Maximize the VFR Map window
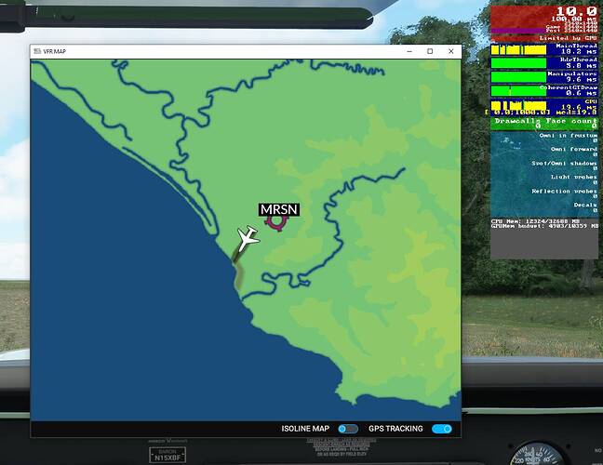This screenshot has width=603, height=465. pyautogui.click(x=430, y=51)
